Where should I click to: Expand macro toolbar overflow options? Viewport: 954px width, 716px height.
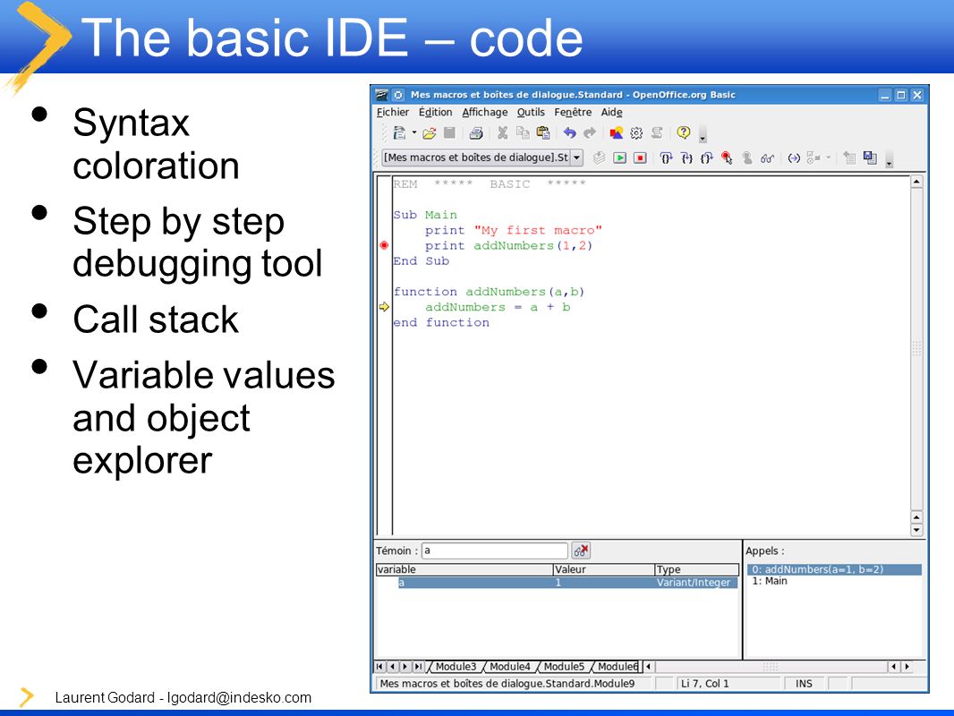pyautogui.click(x=889, y=159)
